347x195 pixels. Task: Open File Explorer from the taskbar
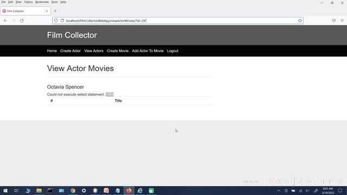[x=39, y=191]
